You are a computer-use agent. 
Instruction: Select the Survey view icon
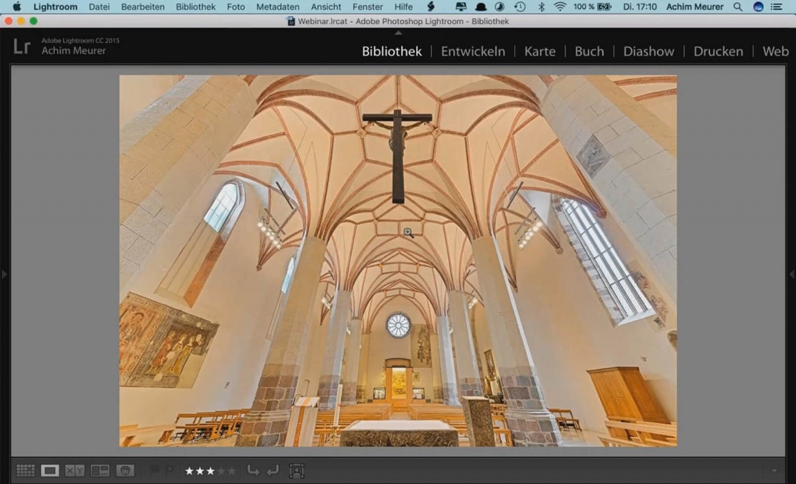pyautogui.click(x=99, y=470)
